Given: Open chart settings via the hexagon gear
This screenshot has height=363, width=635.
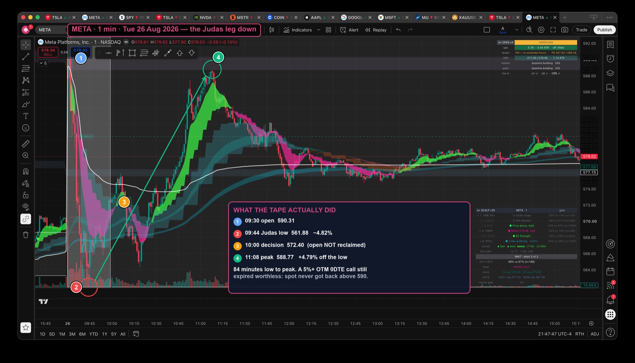Looking at the screenshot, I should pyautogui.click(x=541, y=30).
